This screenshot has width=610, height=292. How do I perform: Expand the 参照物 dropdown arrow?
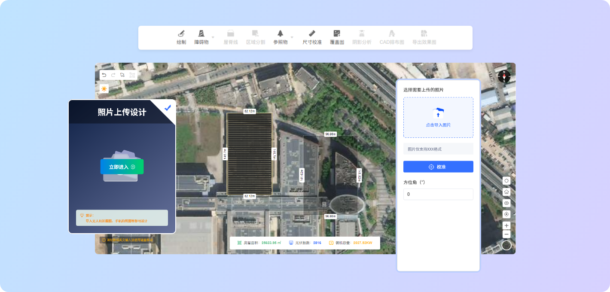pyautogui.click(x=292, y=37)
